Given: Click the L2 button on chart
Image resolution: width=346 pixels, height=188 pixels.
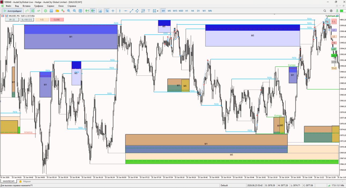Looking at the screenshot, I should 334,36.
